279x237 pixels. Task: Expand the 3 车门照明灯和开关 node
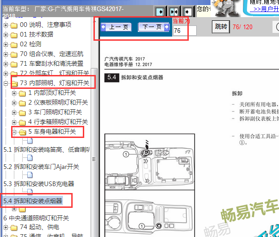(14, 112)
